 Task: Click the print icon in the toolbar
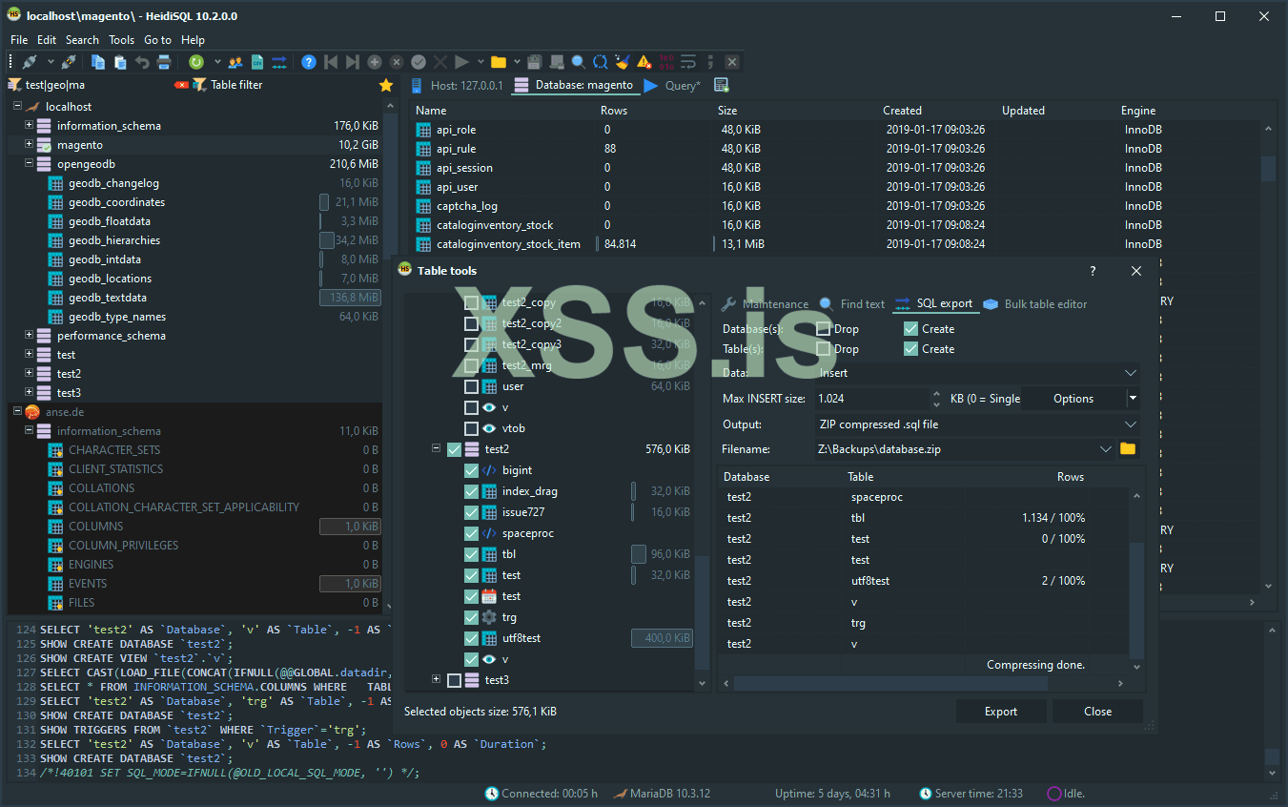click(164, 62)
